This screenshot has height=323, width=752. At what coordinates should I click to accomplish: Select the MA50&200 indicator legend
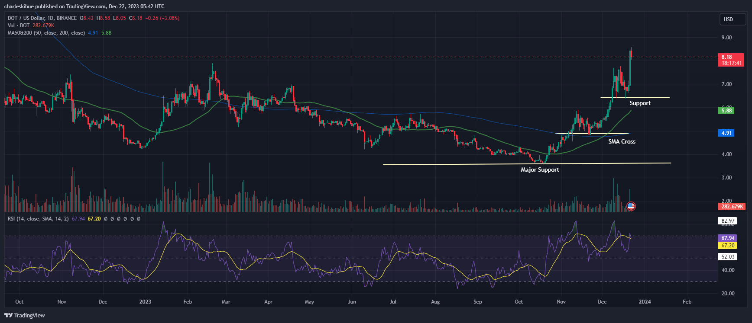click(46, 33)
